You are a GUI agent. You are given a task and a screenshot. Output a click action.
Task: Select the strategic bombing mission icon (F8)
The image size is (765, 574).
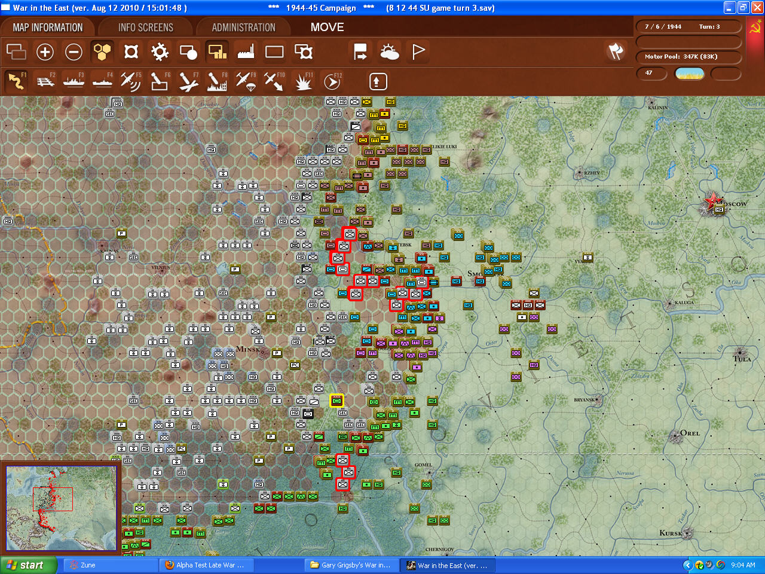[x=216, y=81]
